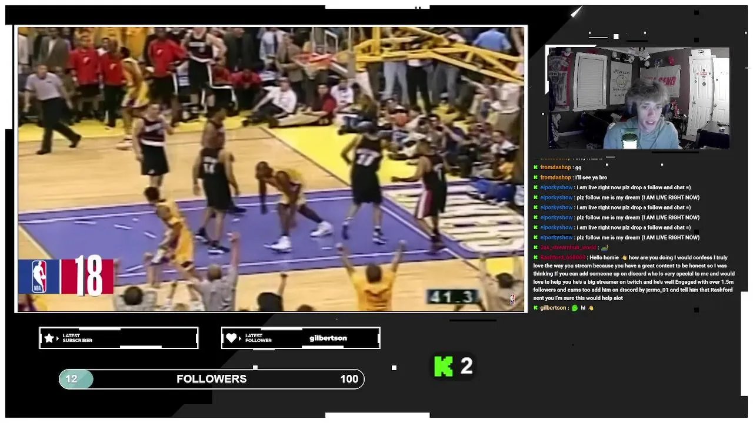Click the waving hand emoji after gilbertson's 'hi'
Screen dimensions: 753x423
click(x=591, y=308)
